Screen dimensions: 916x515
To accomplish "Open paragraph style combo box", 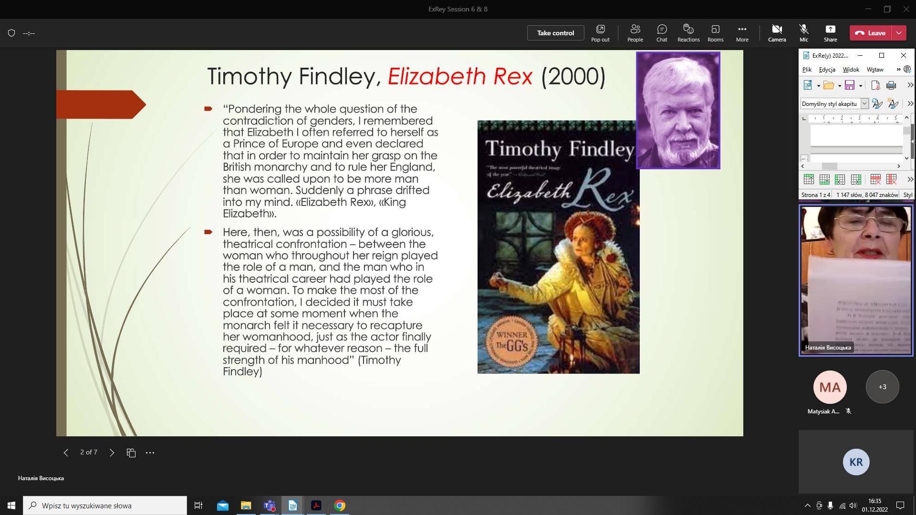I will (x=834, y=103).
